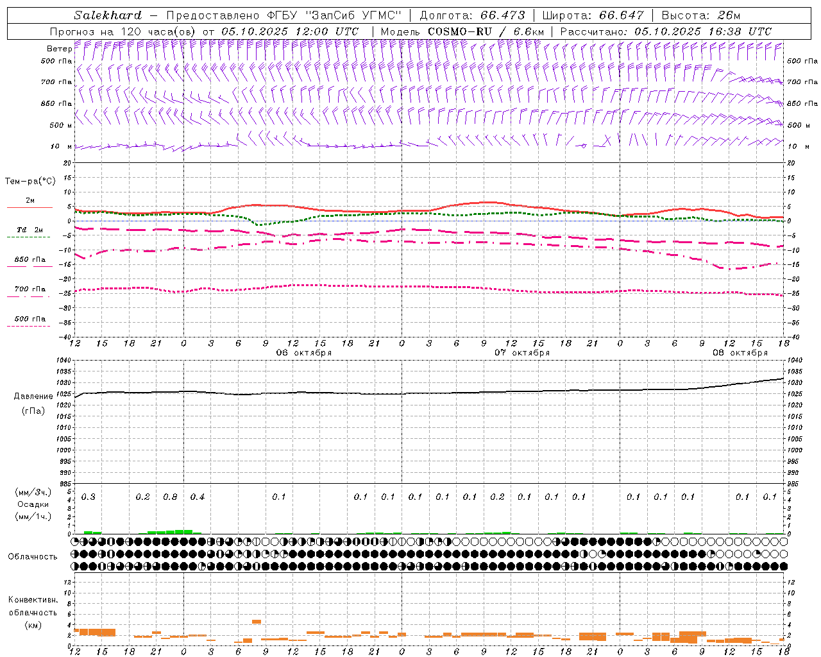Click the "0.4" precipitation value
The image size is (821, 657).
(198, 497)
